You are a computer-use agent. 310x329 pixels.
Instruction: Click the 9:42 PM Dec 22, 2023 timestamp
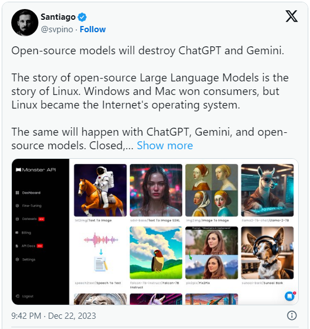tap(54, 316)
